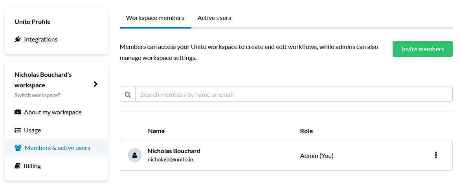
Task: Click the Admin (You) role text
Action: (x=317, y=155)
